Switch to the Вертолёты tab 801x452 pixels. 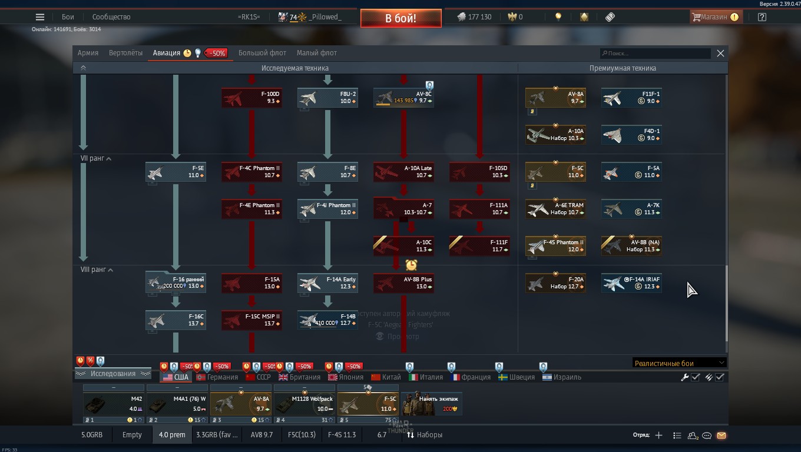click(125, 53)
